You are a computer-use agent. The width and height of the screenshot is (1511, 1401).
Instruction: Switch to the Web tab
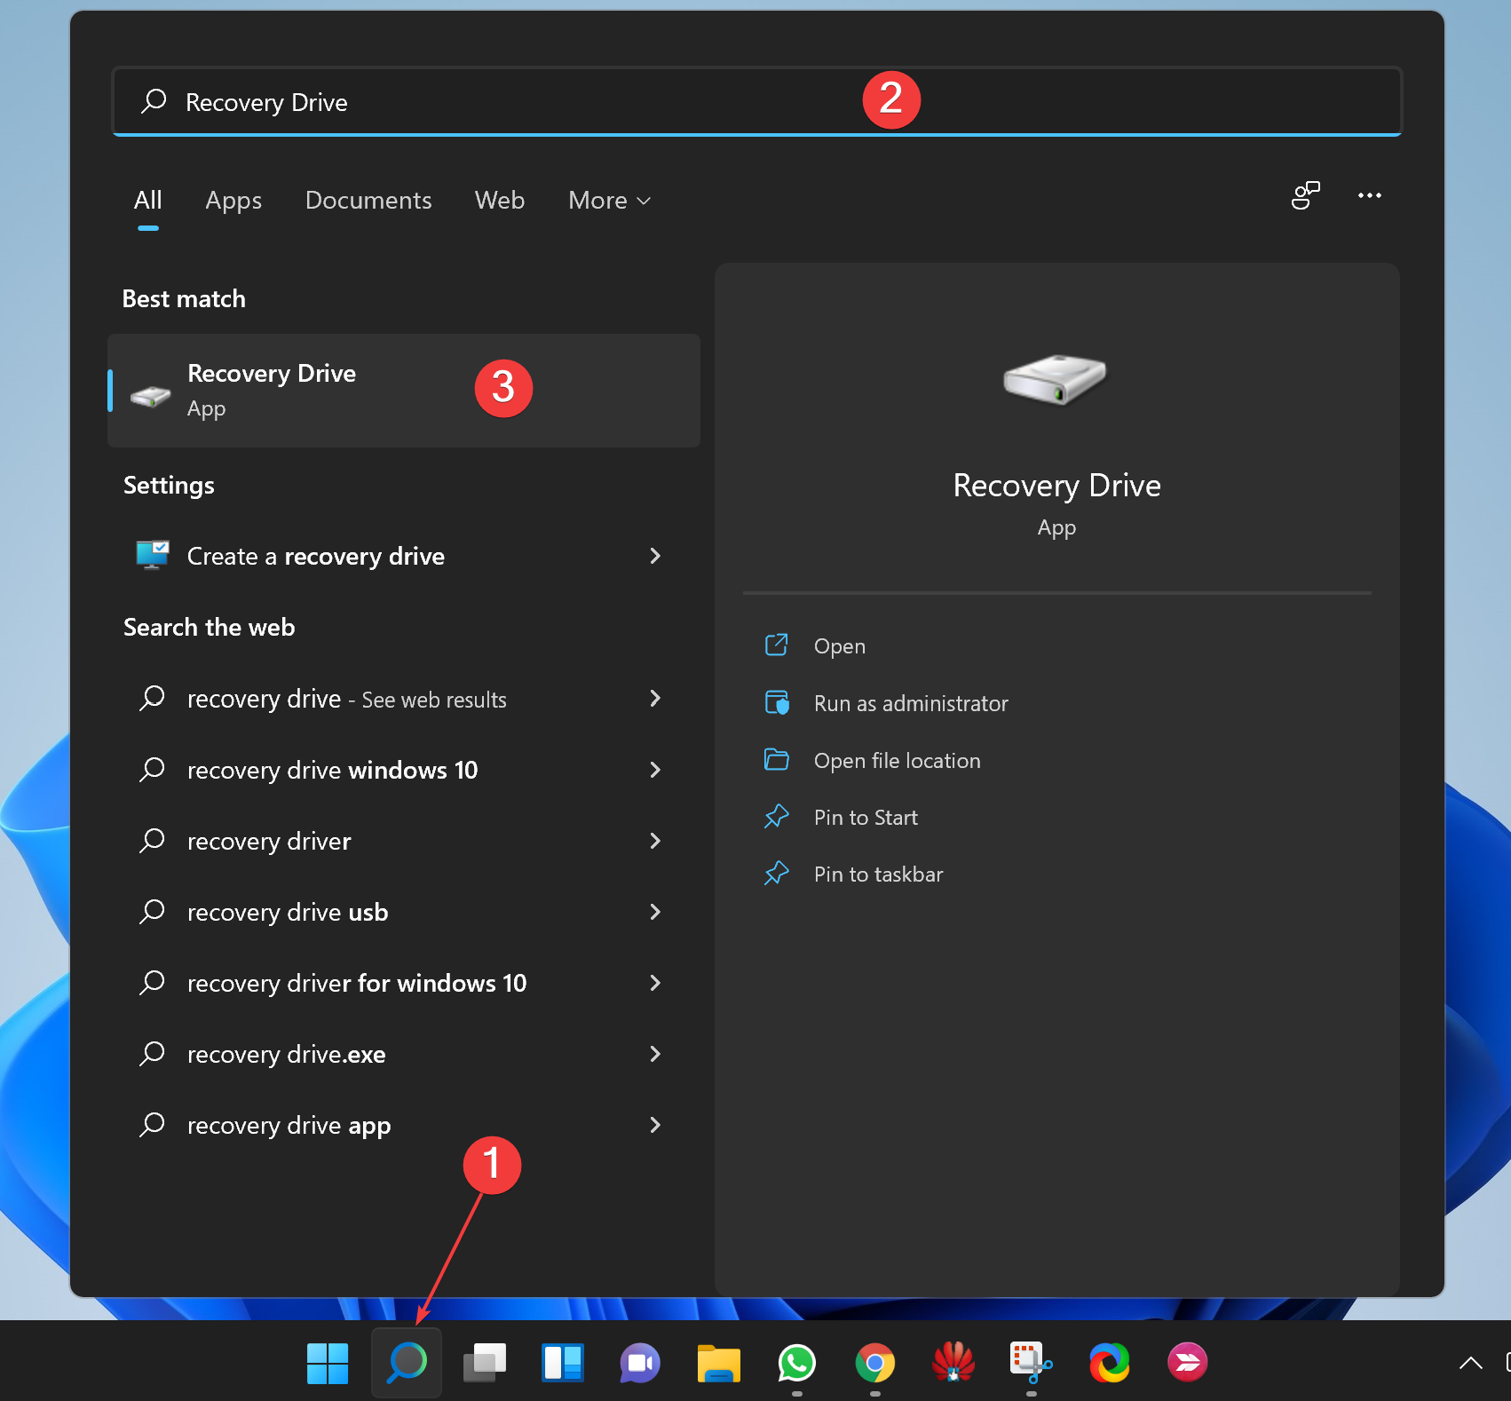coord(500,201)
